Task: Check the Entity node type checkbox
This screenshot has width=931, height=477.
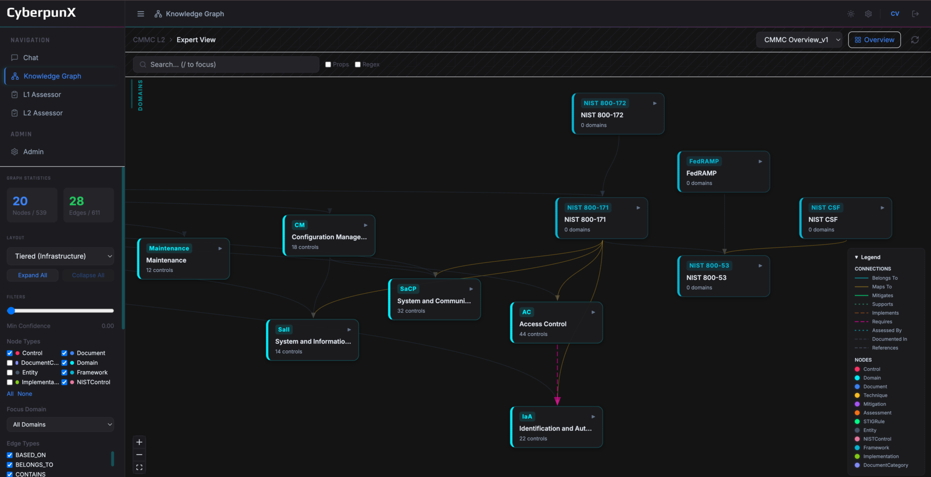Action: [x=10, y=373]
